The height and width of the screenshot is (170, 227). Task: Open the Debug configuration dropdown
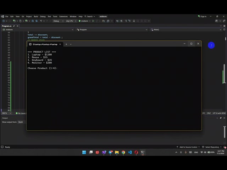[x=58, y=21]
